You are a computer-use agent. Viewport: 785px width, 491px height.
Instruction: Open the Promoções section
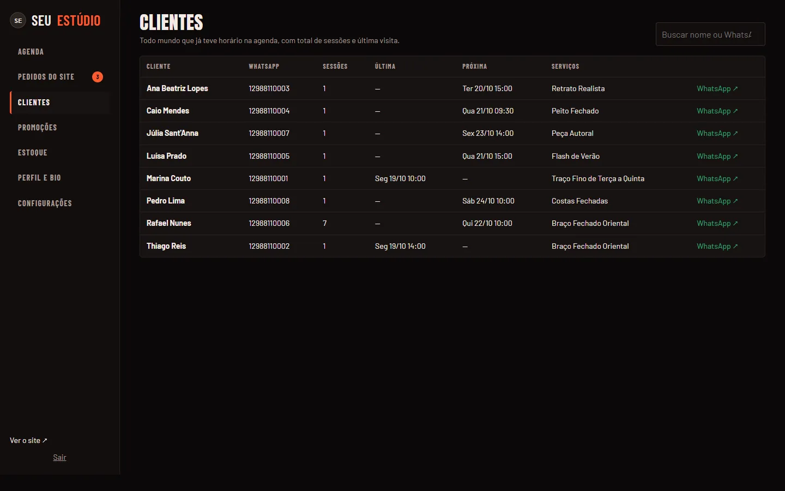coord(59,128)
